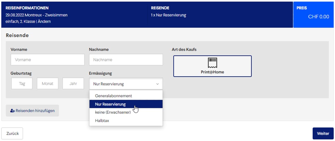
Task: Click the CHF 0.00 price display
Action: [318, 17]
